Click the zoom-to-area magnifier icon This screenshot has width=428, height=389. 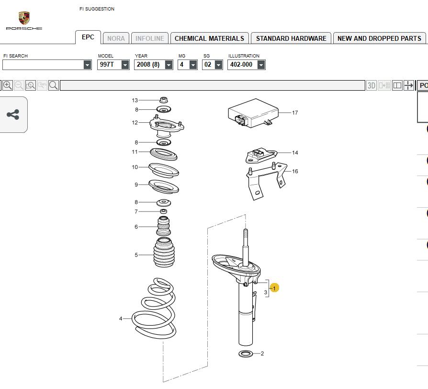[31, 85]
